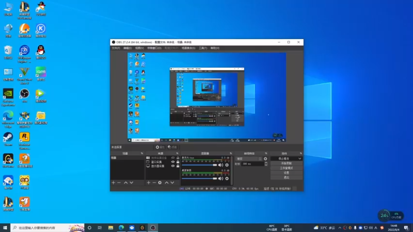Open the Docks menu in OBS
The image size is (413, 232).
point(154,48)
